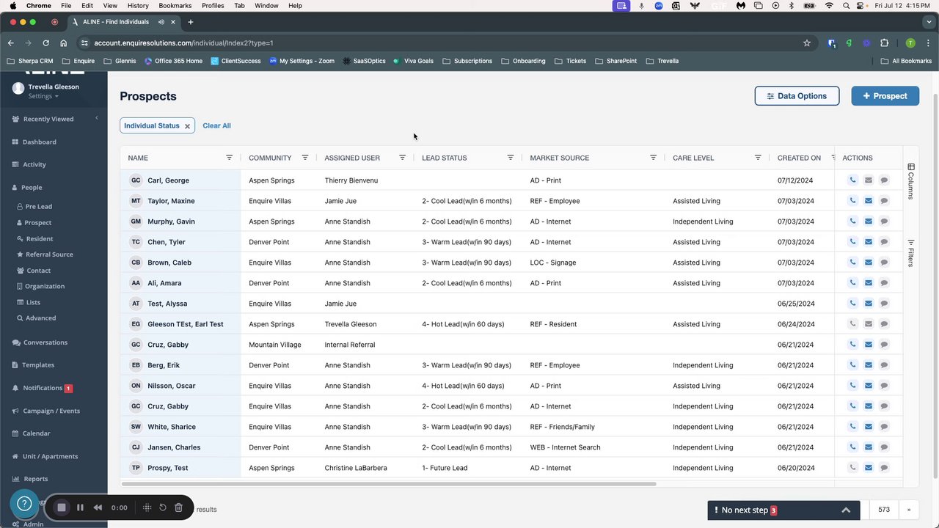Open Assigned User column filter icon
Screen dimensions: 939x528
(x=402, y=158)
